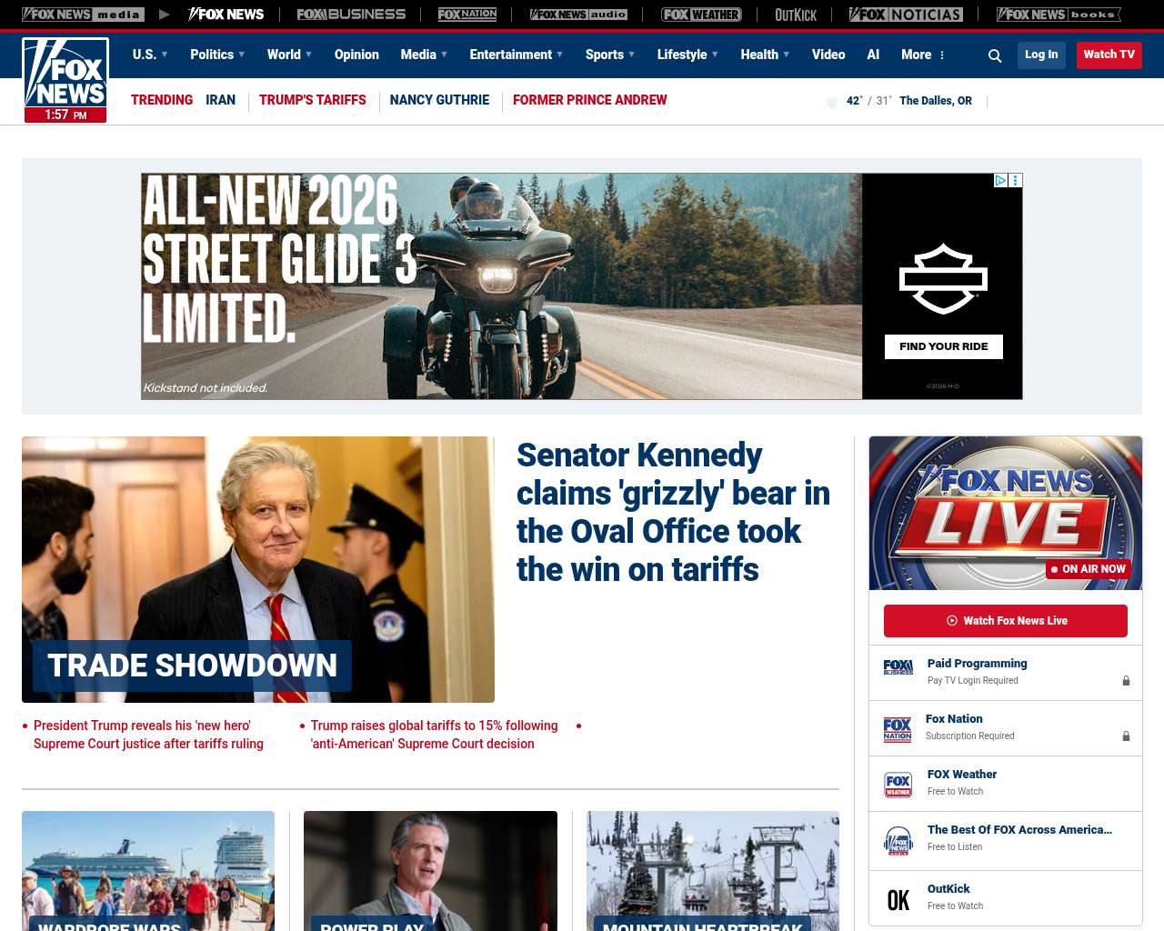This screenshot has height=931, width=1164.
Task: Click the AdChoices icon on the ad
Action: [x=1000, y=181]
